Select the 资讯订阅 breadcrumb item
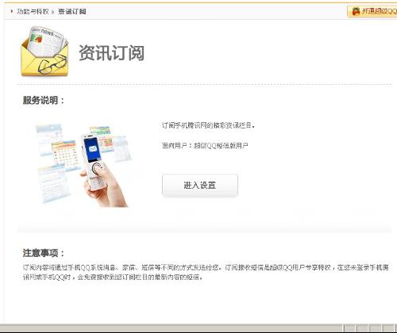 tap(72, 12)
